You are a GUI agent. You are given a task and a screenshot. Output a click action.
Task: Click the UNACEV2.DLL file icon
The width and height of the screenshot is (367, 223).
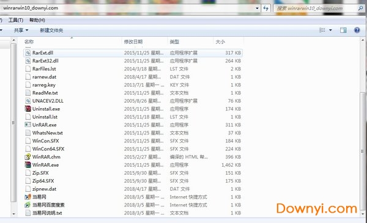point(28,101)
